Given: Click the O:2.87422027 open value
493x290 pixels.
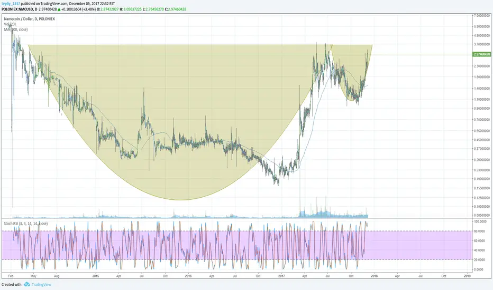Looking at the screenshot, I should pyautogui.click(x=107, y=9).
